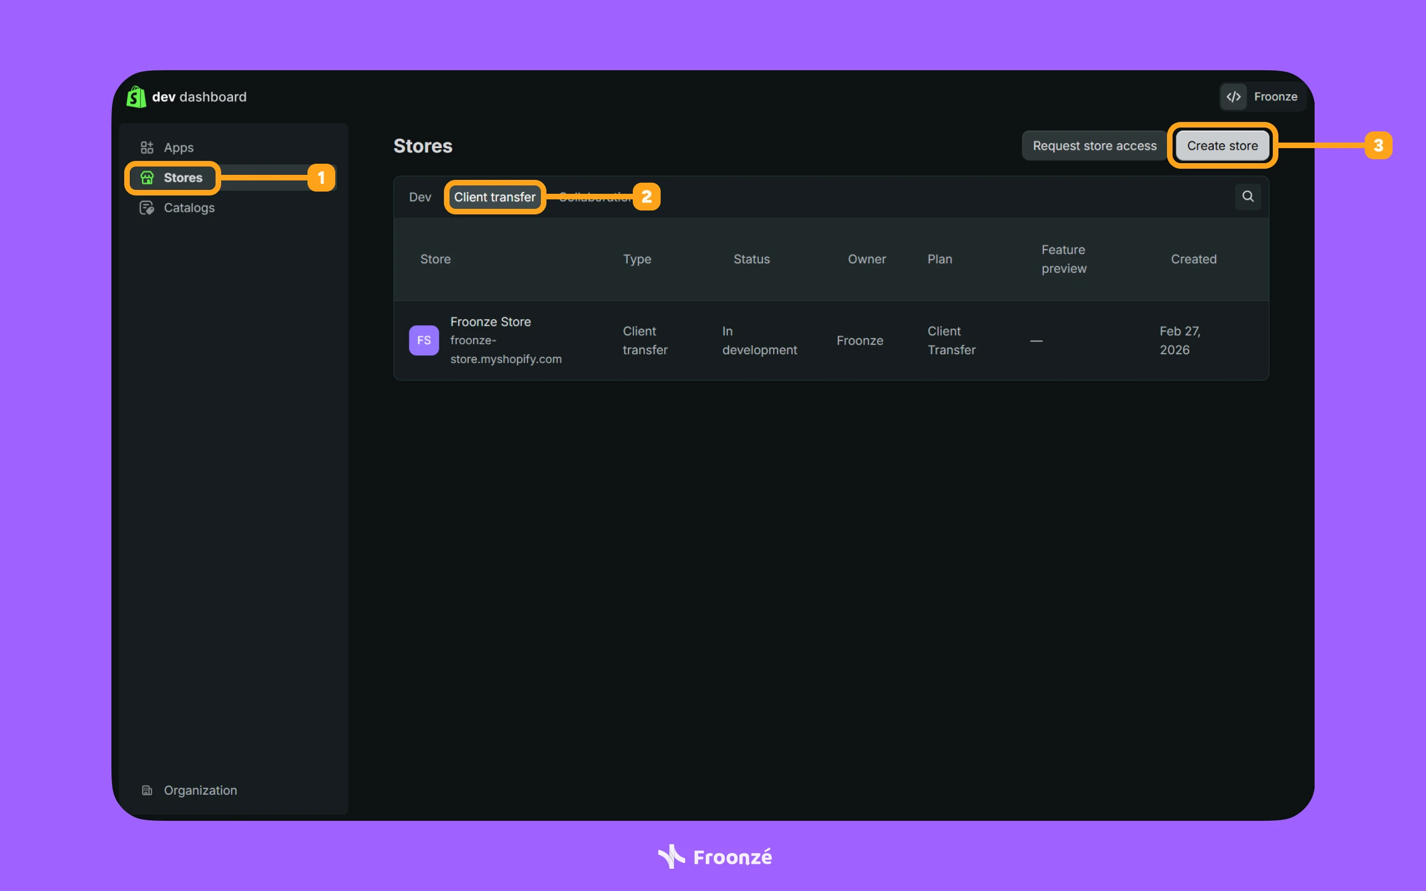This screenshot has width=1426, height=891.
Task: Open the Froonze account menu
Action: pyautogui.click(x=1262, y=97)
